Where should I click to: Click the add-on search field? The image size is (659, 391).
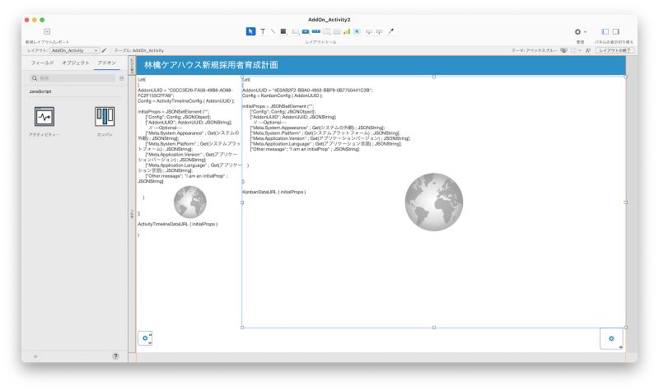coord(72,78)
